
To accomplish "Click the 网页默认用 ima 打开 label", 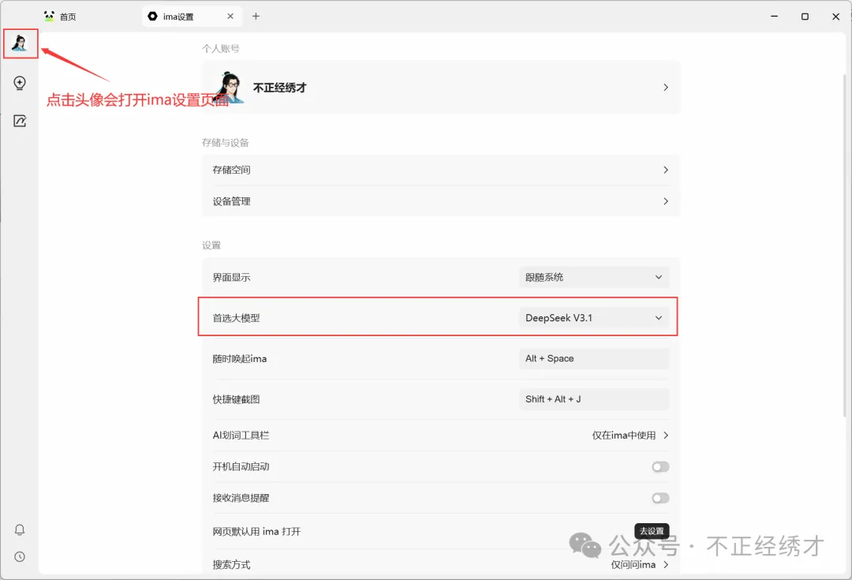I will click(256, 532).
